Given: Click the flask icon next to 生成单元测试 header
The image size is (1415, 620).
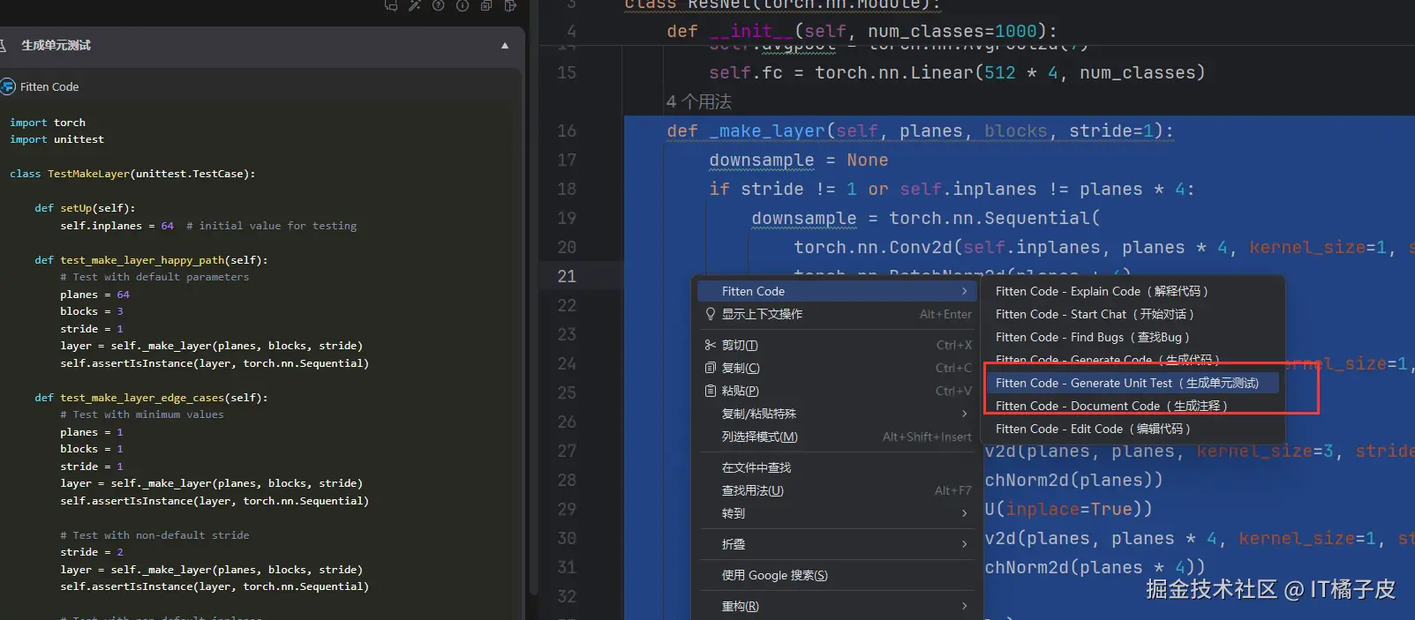Looking at the screenshot, I should pos(3,45).
